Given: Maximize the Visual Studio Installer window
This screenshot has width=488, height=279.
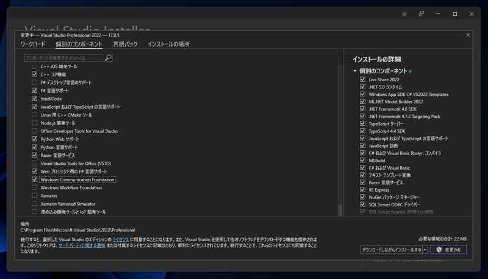Looking at the screenshot, I should point(454,14).
